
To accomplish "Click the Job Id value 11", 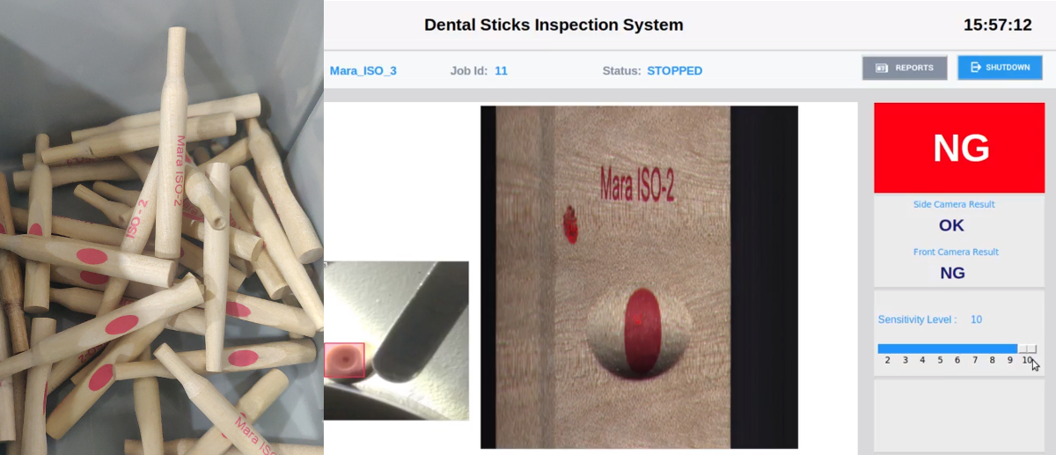I will coord(501,70).
